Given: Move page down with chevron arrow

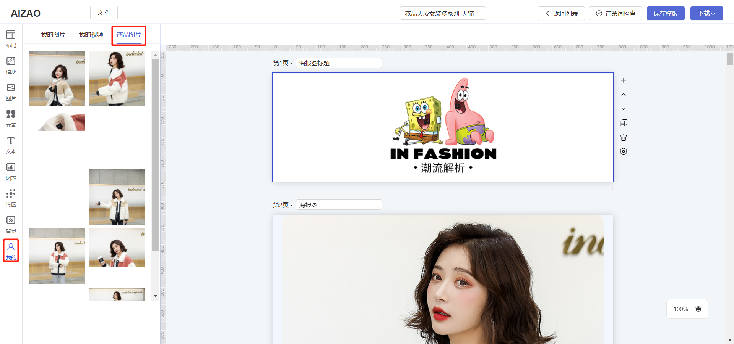Looking at the screenshot, I should coord(624,109).
